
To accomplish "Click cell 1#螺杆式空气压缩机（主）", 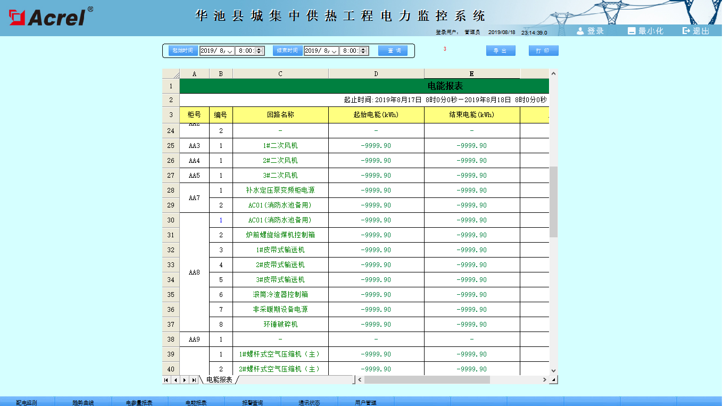I will point(280,354).
